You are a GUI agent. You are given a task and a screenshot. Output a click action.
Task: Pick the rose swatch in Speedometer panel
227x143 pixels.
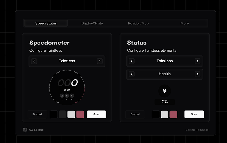click(x=80, y=114)
